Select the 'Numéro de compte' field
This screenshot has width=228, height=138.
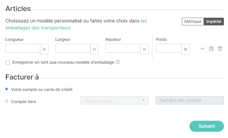point(190,100)
